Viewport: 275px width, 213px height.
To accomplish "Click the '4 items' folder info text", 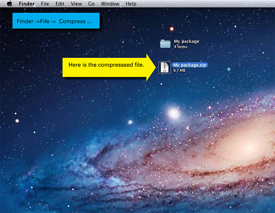I will pos(180,47).
